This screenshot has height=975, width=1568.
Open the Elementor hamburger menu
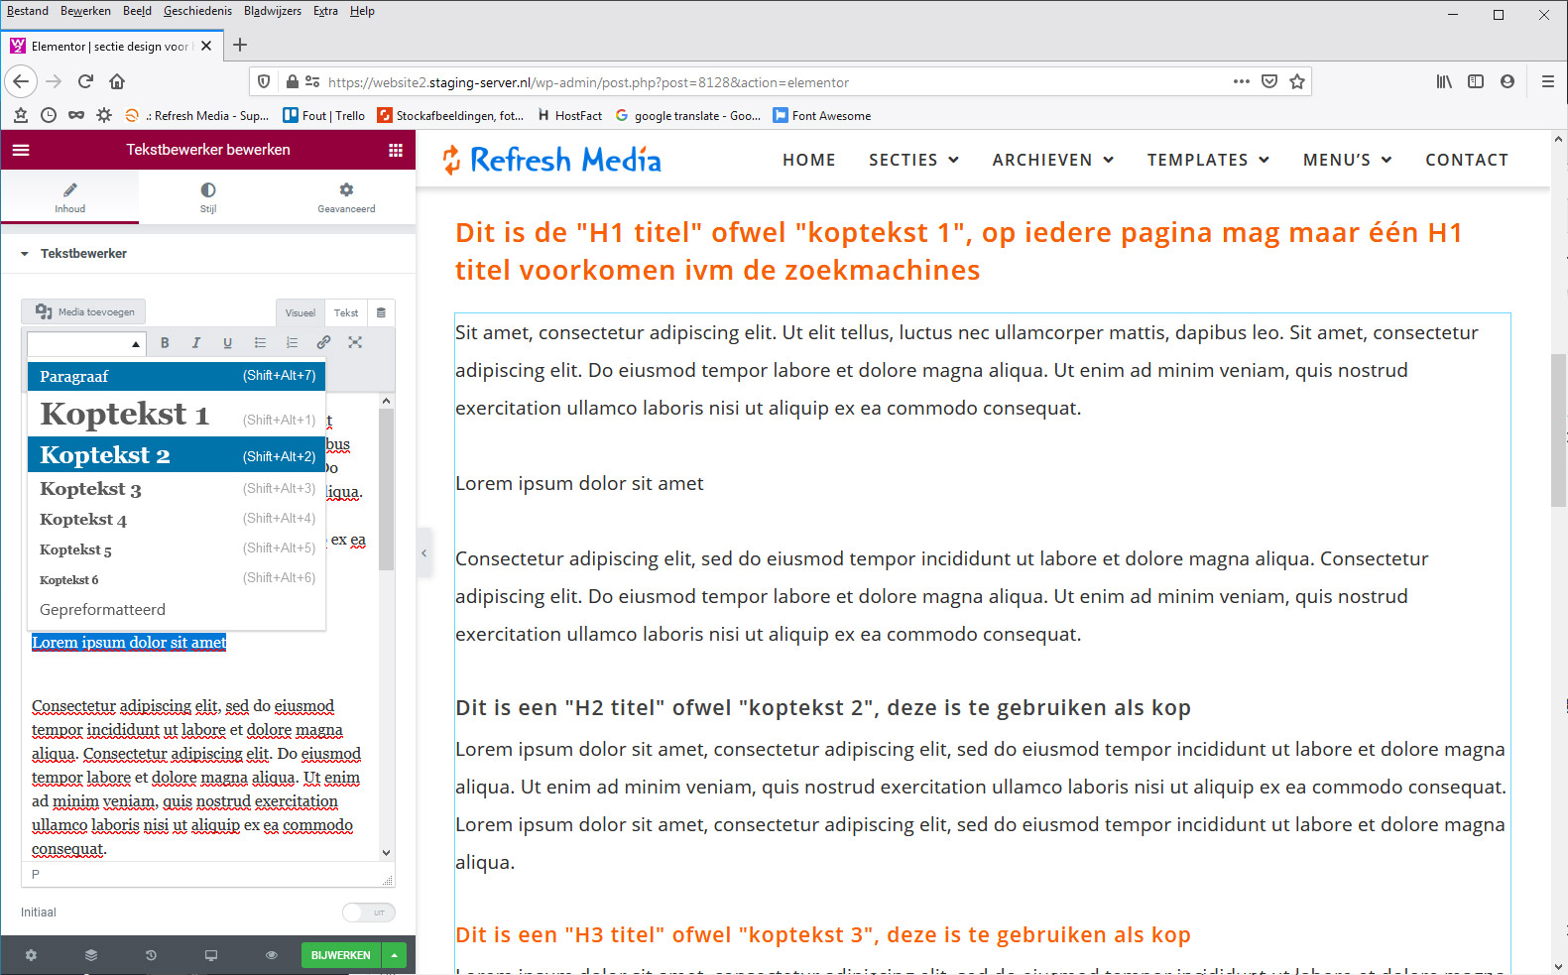[21, 151]
